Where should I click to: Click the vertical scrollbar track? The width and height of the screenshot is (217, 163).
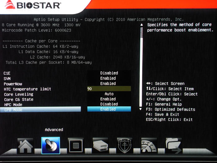coord(141,67)
